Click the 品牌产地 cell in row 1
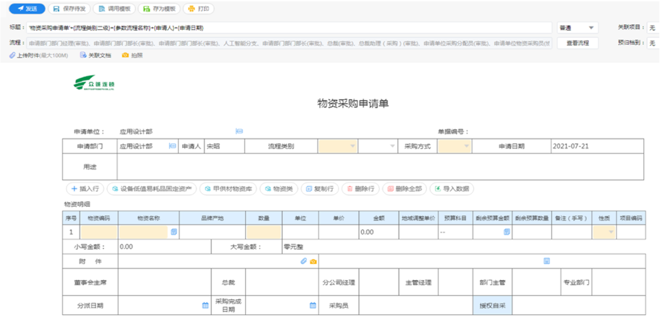This screenshot has width=664, height=323. pos(212,232)
